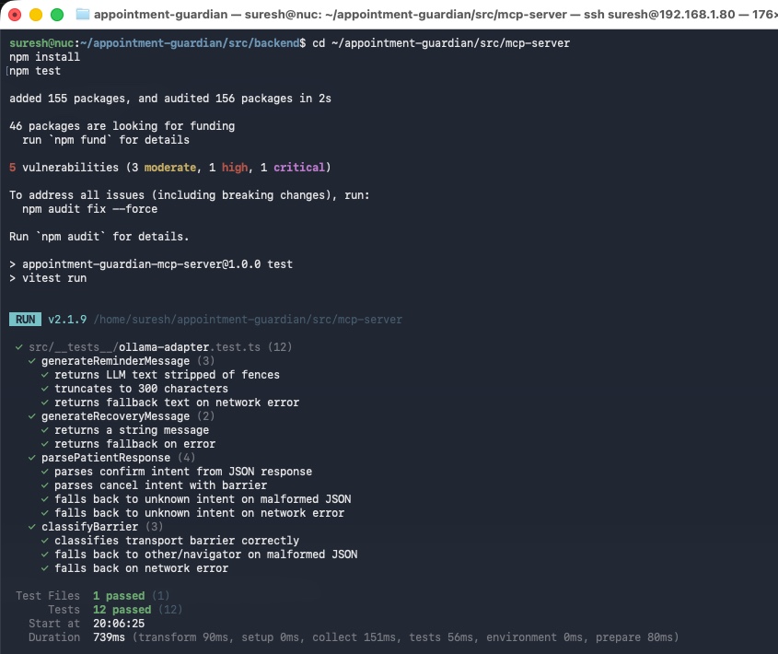Click checkmark beside 'returns fallback text on network error'
This screenshot has height=654, width=778.
[45, 403]
